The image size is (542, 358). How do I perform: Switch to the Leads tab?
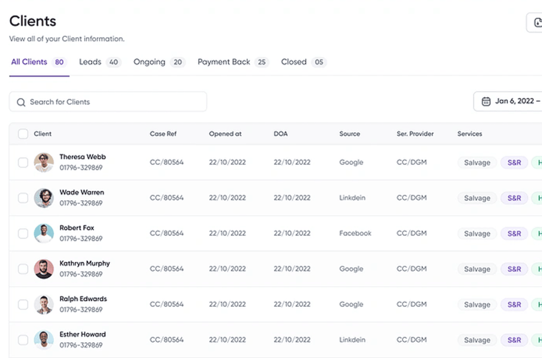pyautogui.click(x=100, y=62)
